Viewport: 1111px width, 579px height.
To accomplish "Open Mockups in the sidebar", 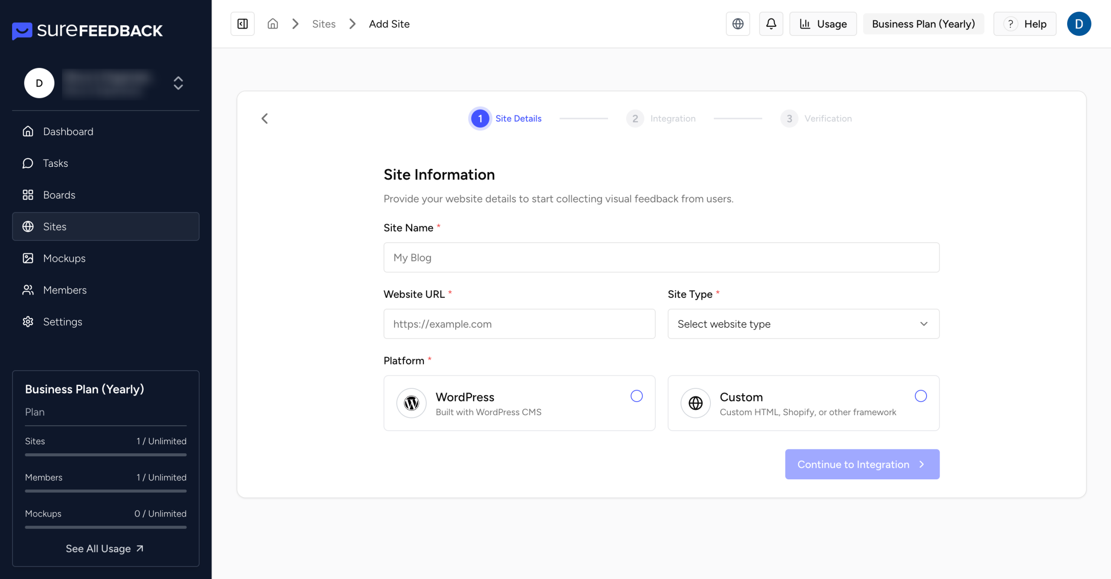I will [x=64, y=258].
